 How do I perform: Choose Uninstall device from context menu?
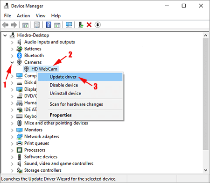point(80,93)
